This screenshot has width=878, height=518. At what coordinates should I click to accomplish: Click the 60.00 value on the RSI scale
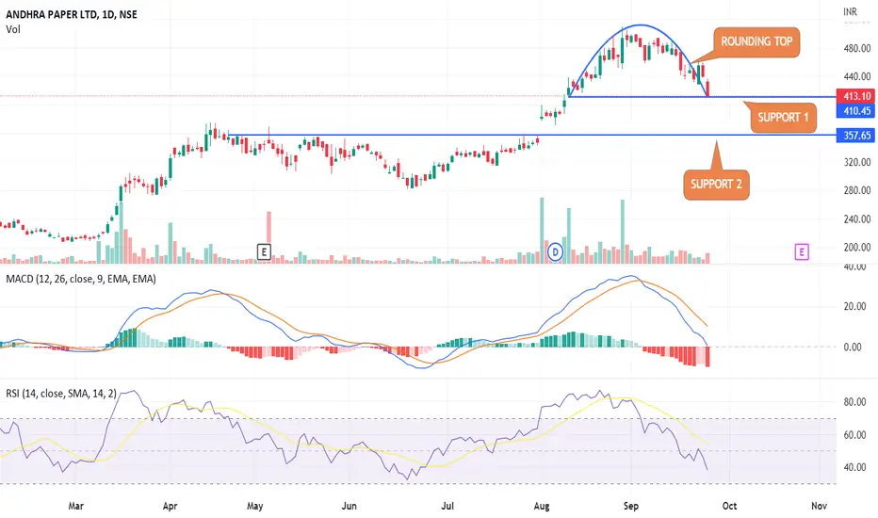point(855,435)
